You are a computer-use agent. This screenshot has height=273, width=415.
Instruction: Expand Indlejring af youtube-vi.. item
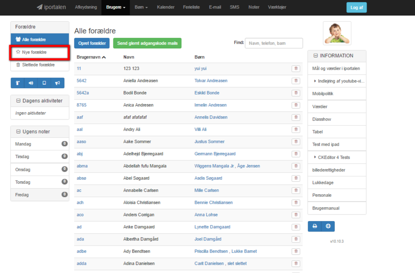tap(337, 81)
